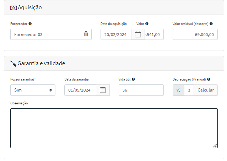Click the Aquisição section heading
This screenshot has width=227, height=161.
click(30, 7)
